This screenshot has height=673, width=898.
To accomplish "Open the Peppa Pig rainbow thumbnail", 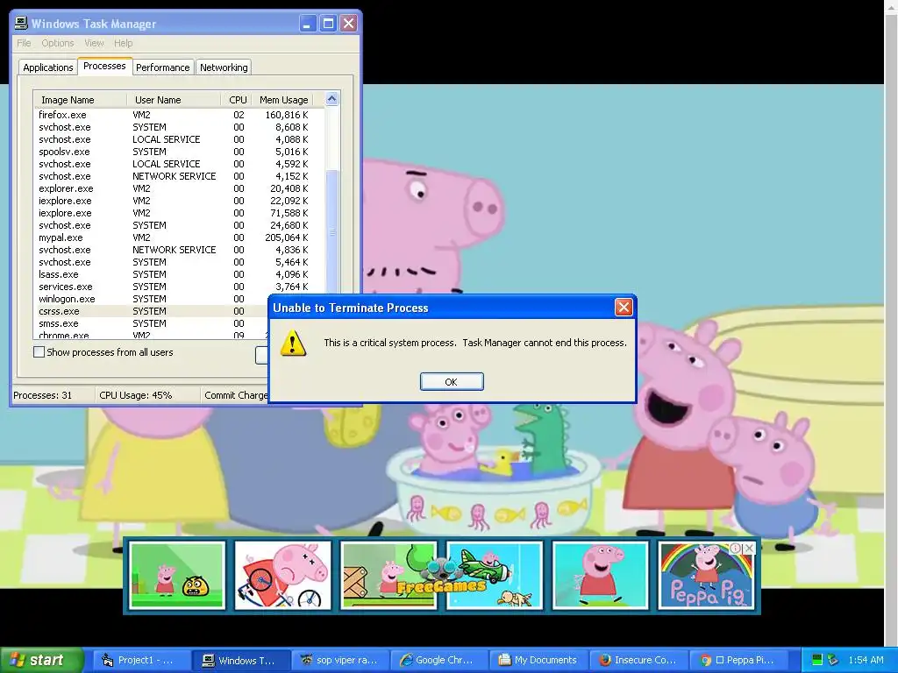I will (x=707, y=575).
